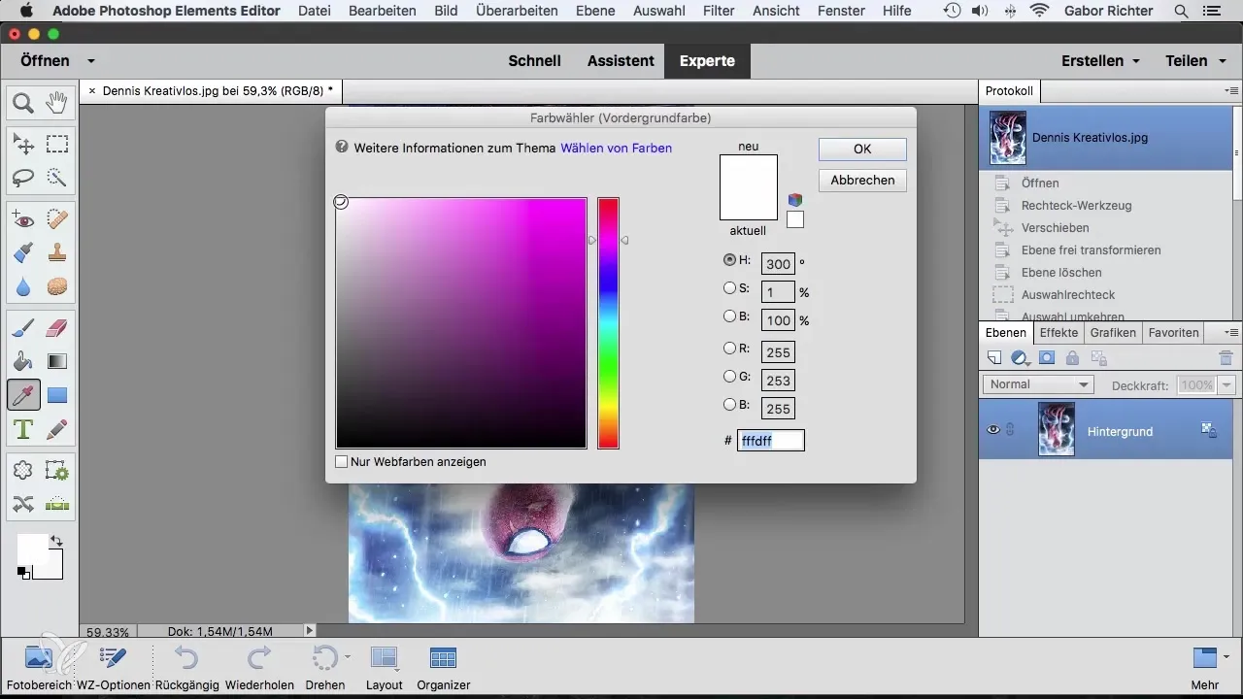Select the Pencil tool
This screenshot has width=1243, height=699.
(57, 428)
